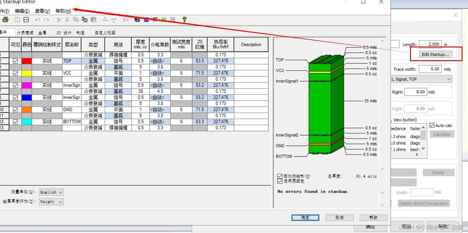
Task: Click the cyan color swatch of BOTTOM layer
Action: point(27,122)
